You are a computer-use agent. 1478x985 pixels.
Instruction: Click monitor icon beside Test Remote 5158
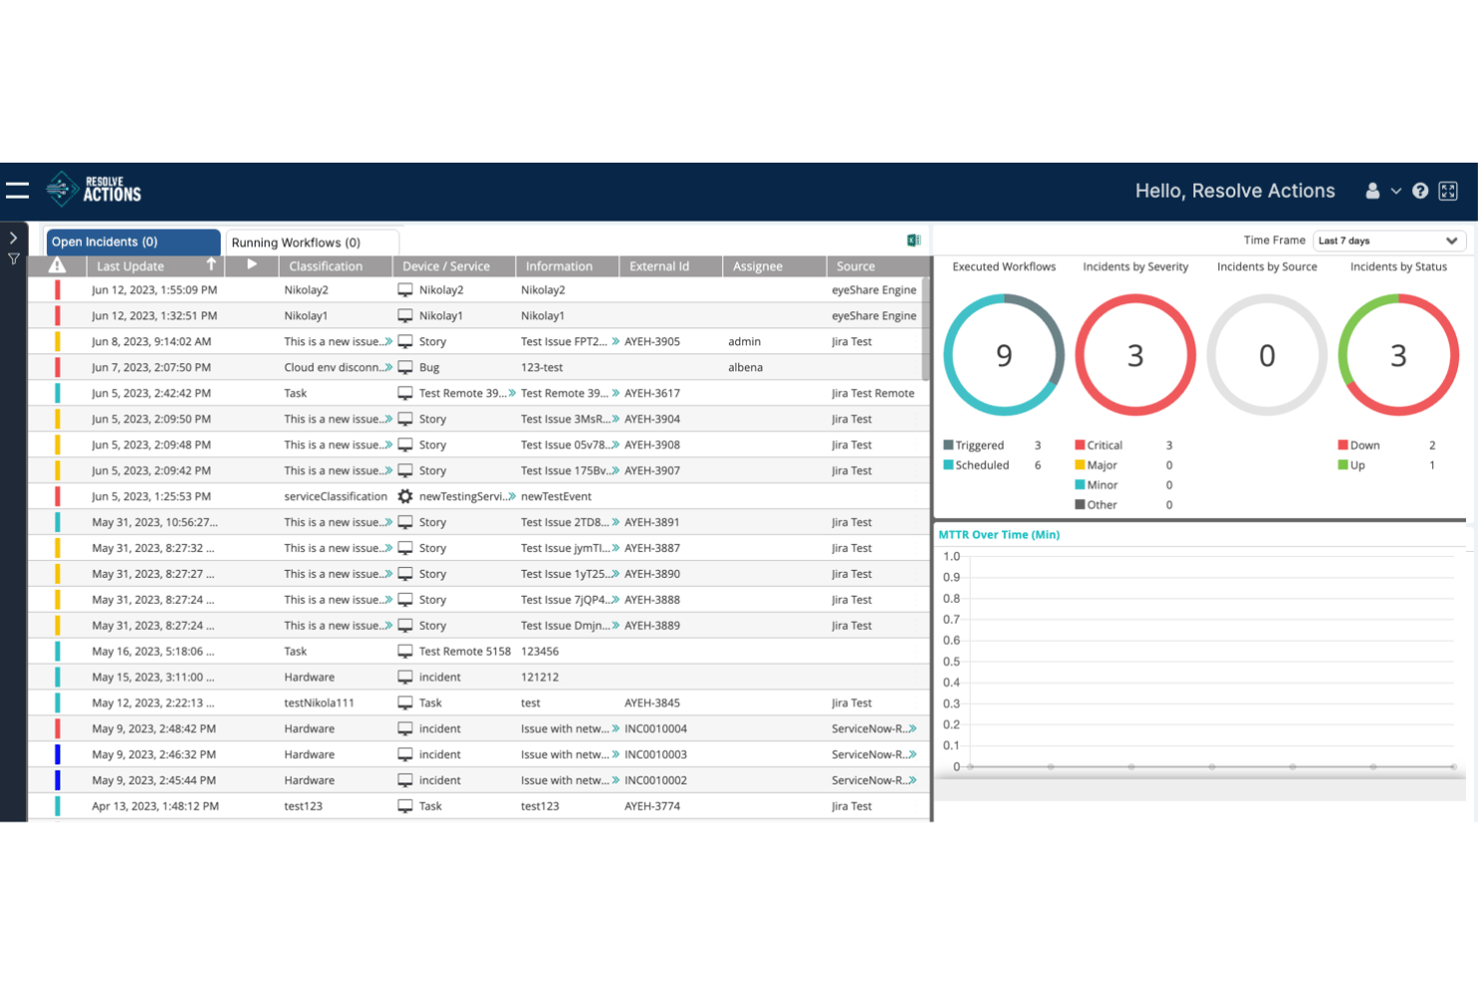[404, 651]
